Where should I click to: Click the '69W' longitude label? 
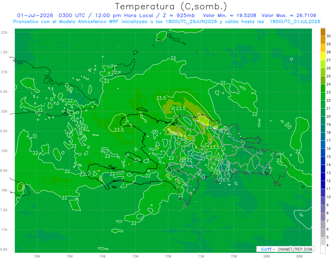tap(267, 256)
